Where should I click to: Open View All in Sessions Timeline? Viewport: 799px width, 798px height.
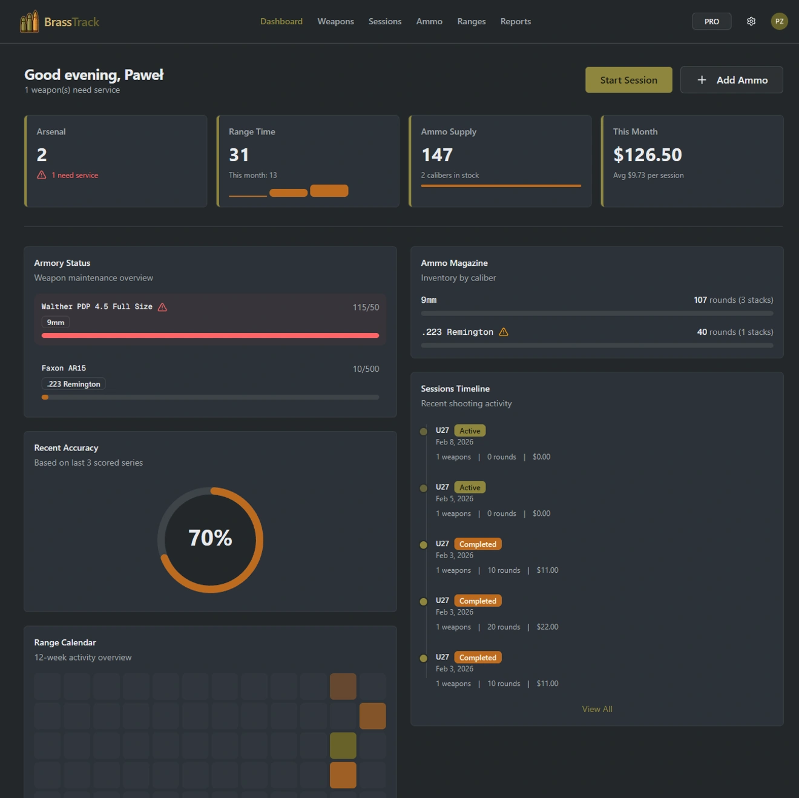(597, 708)
